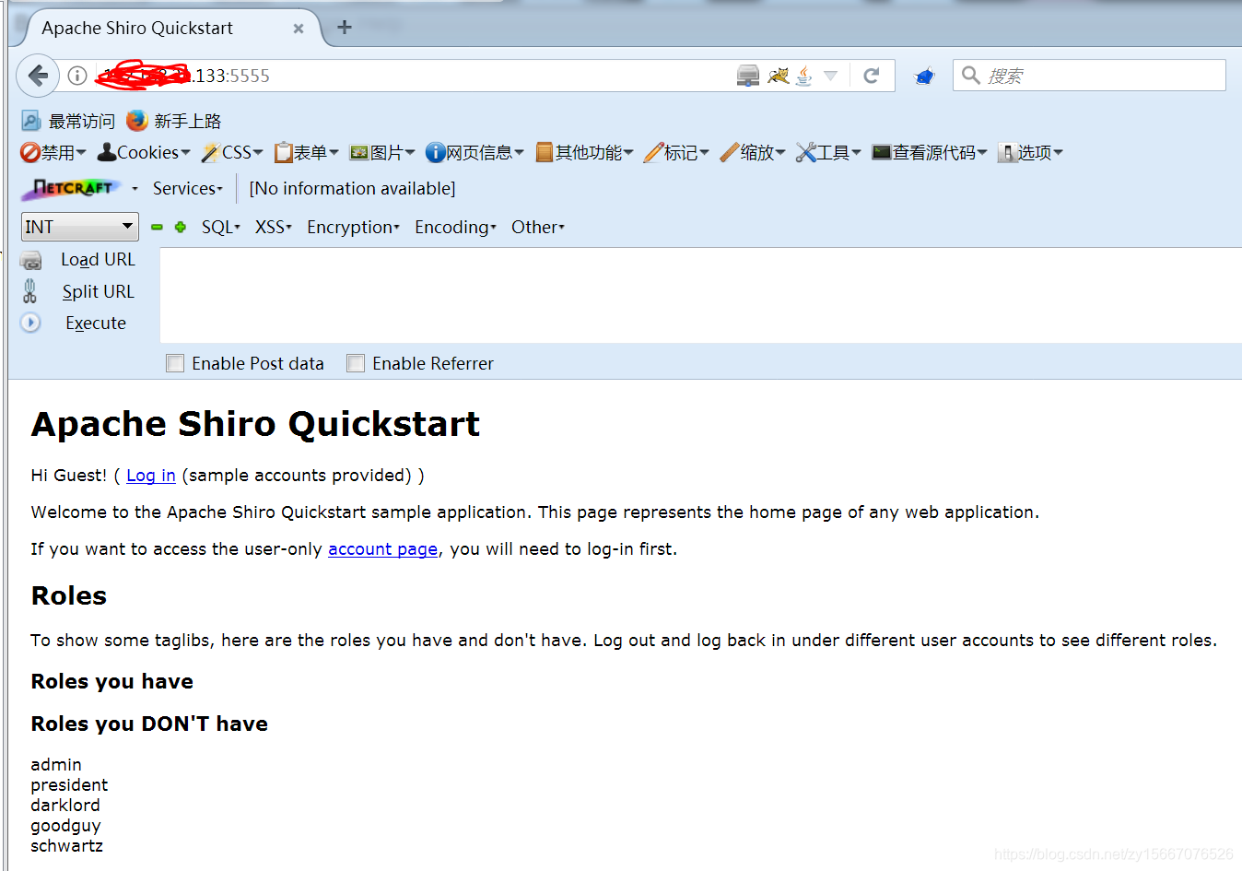Open the 其他功能 (Miscellaneous) dropdown
The height and width of the screenshot is (871, 1242).
click(584, 153)
